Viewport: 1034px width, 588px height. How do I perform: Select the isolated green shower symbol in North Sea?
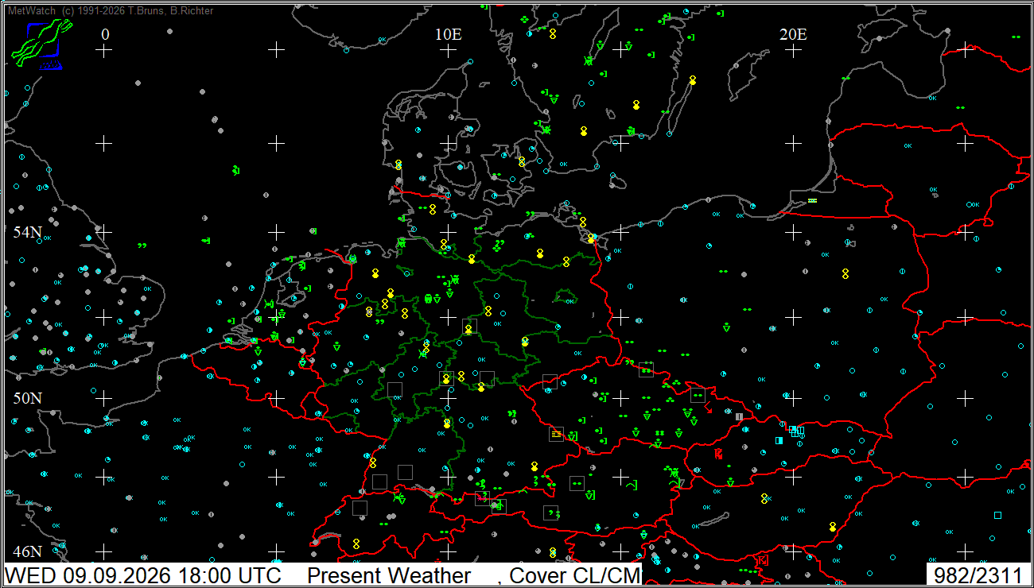pos(235,170)
